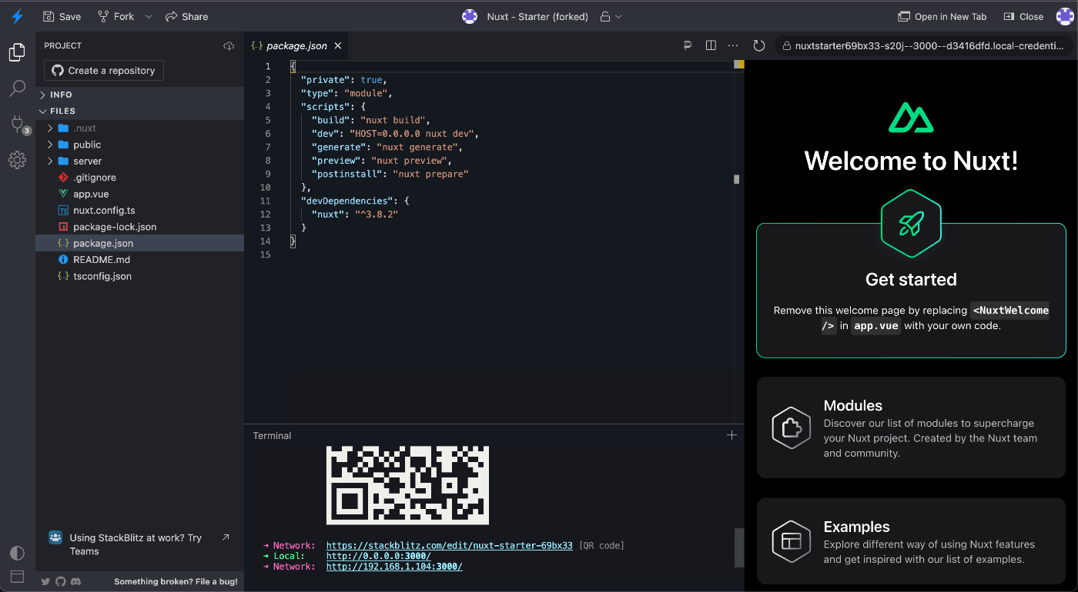Expand the .nuxt folder
Screen dimensions: 1078x592
[139, 128]
